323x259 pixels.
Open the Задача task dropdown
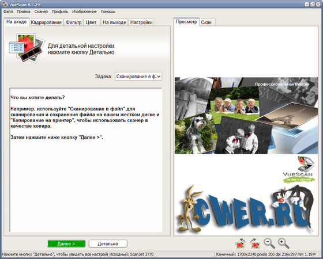(x=138, y=77)
